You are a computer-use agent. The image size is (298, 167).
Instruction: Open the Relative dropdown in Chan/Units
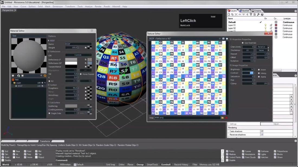coord(262,47)
